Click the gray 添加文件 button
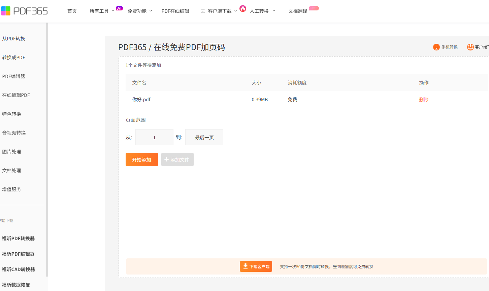Screen dimensions: 489x291 click(177, 159)
